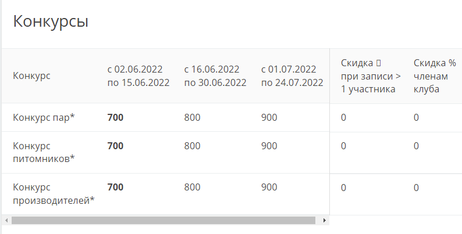Click the bold 700 price for Конкурс производителей
The width and height of the screenshot is (462, 234).
tap(115, 188)
